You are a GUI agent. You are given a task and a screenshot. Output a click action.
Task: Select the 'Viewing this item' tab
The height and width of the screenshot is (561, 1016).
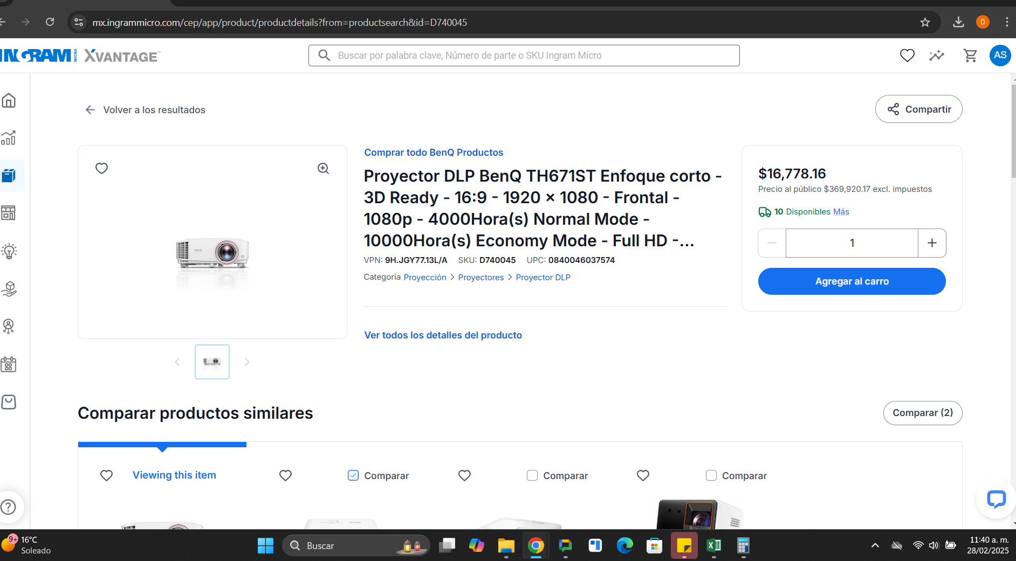(174, 475)
